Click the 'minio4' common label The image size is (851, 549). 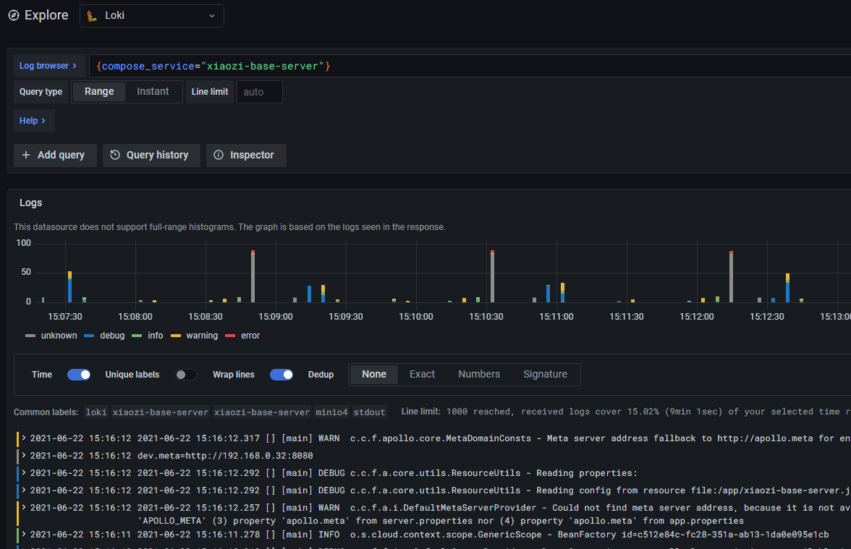(x=331, y=412)
